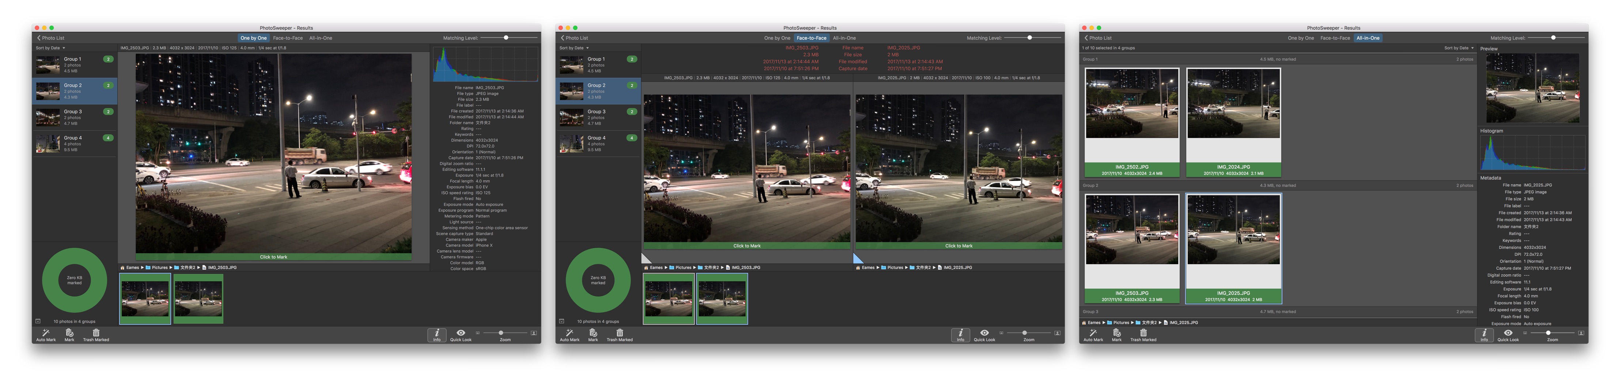
Task: Collapse the marked chart panel in left window
Action: click(38, 322)
